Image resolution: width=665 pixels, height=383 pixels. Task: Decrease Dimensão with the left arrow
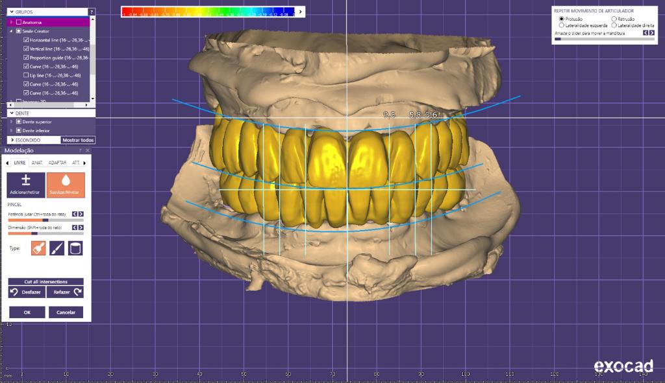tap(75, 227)
